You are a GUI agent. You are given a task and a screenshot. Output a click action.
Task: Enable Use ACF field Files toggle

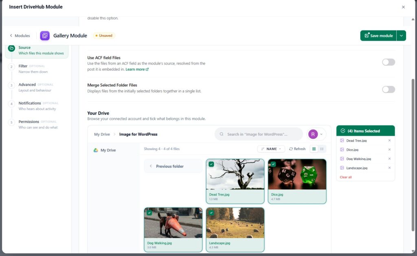(x=388, y=62)
